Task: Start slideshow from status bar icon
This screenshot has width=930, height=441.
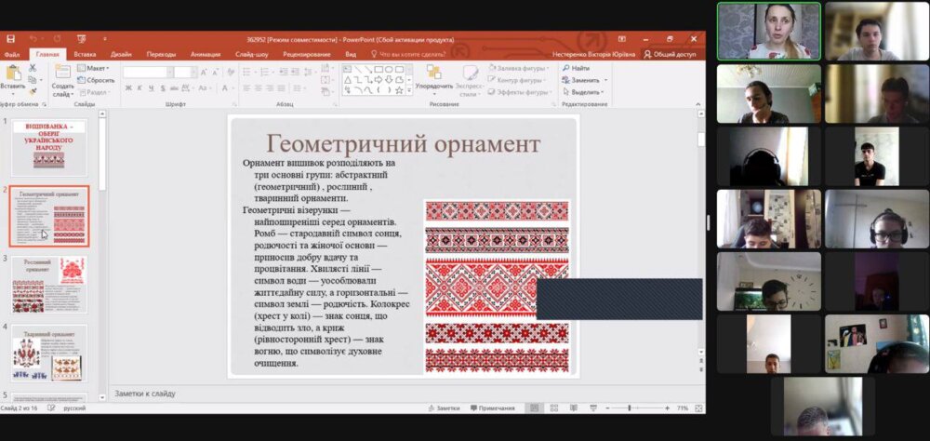Action: click(x=593, y=408)
